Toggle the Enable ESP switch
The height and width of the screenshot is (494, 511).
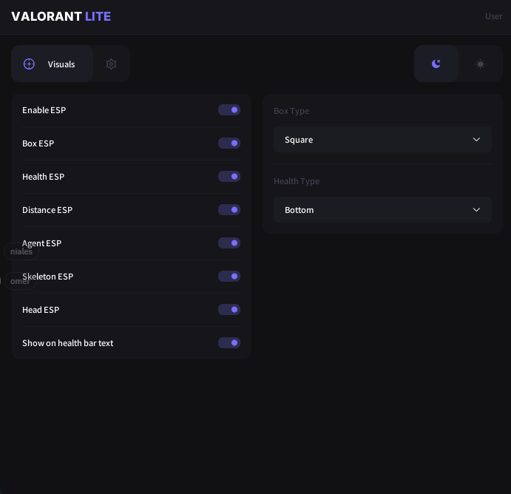click(229, 110)
